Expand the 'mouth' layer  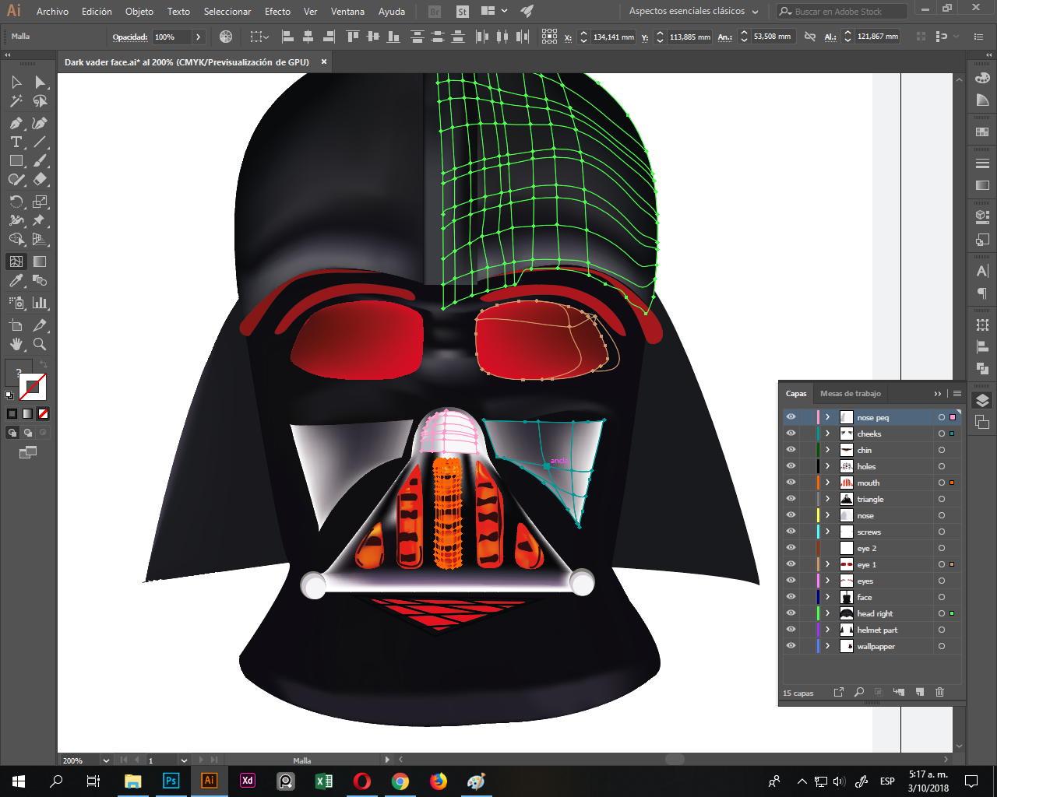click(828, 483)
